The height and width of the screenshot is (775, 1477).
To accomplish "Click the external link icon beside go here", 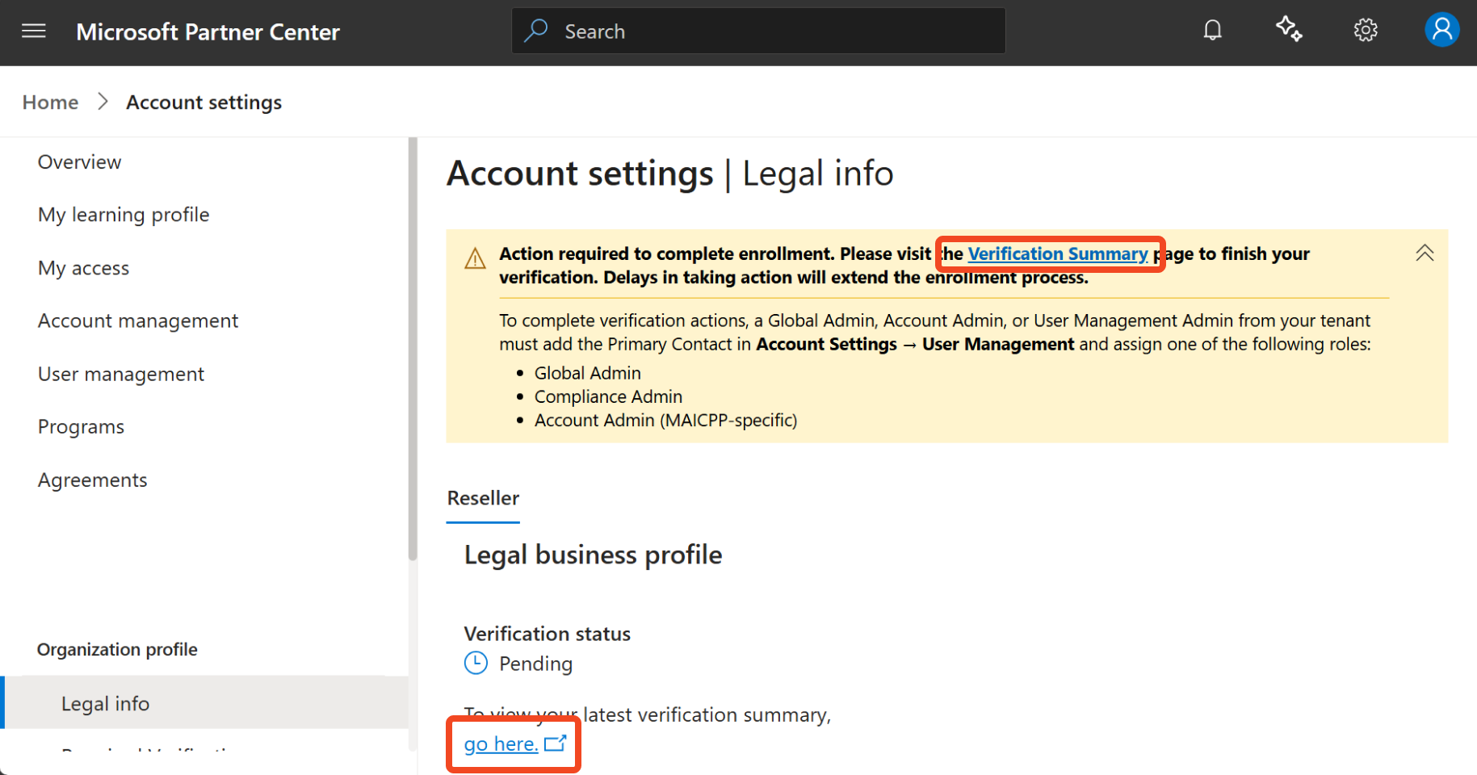I will [555, 743].
